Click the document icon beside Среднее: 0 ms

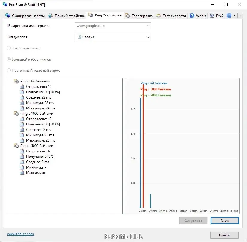(22, 162)
